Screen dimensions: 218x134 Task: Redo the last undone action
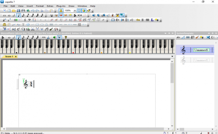coord(37,11)
